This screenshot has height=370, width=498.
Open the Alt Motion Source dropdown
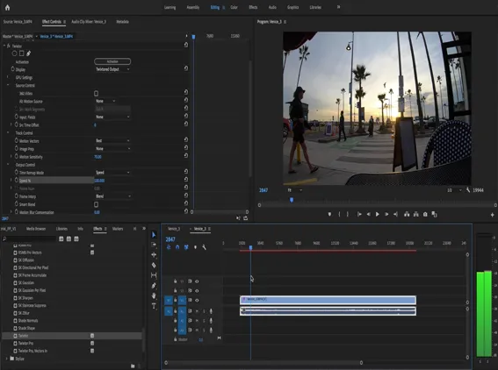point(105,101)
